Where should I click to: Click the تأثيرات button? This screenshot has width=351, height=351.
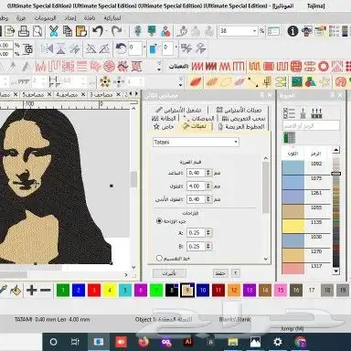169,272
